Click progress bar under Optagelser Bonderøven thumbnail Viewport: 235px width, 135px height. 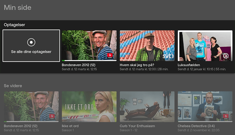[89, 61]
